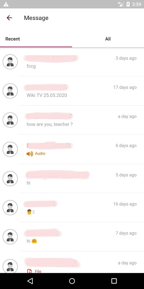This screenshot has width=144, height=289.
Task: Tap the avatar of the Audio message sender
Action: pos(10,149)
